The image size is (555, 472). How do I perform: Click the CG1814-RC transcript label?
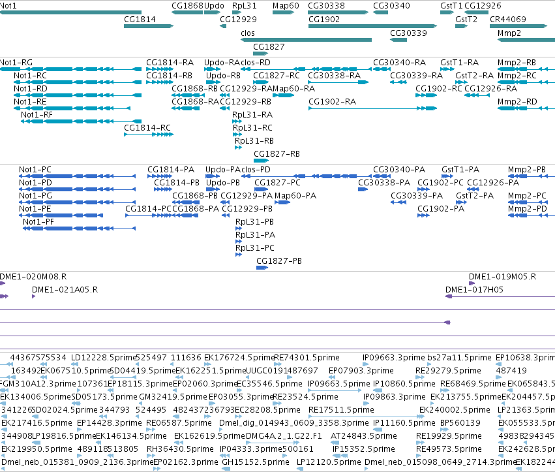(x=147, y=128)
